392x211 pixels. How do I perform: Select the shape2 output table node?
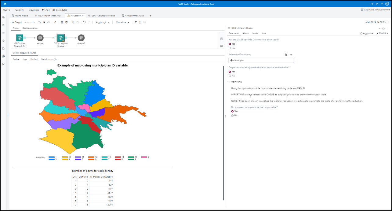(81, 38)
